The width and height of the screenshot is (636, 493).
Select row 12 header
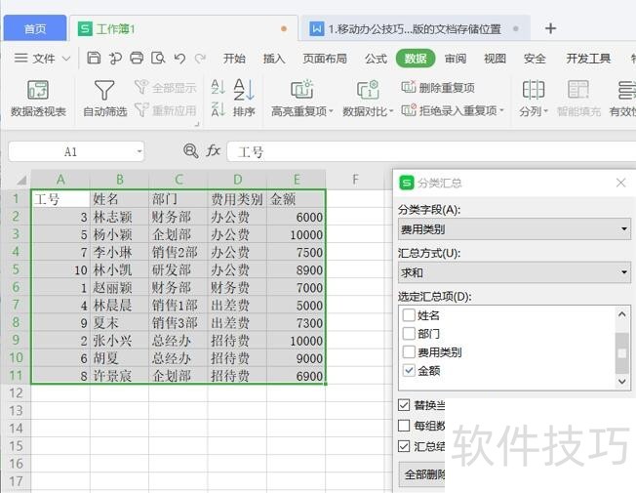16,392
